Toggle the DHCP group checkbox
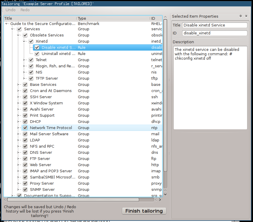The height and width of the screenshot is (222, 253). pos(25,121)
